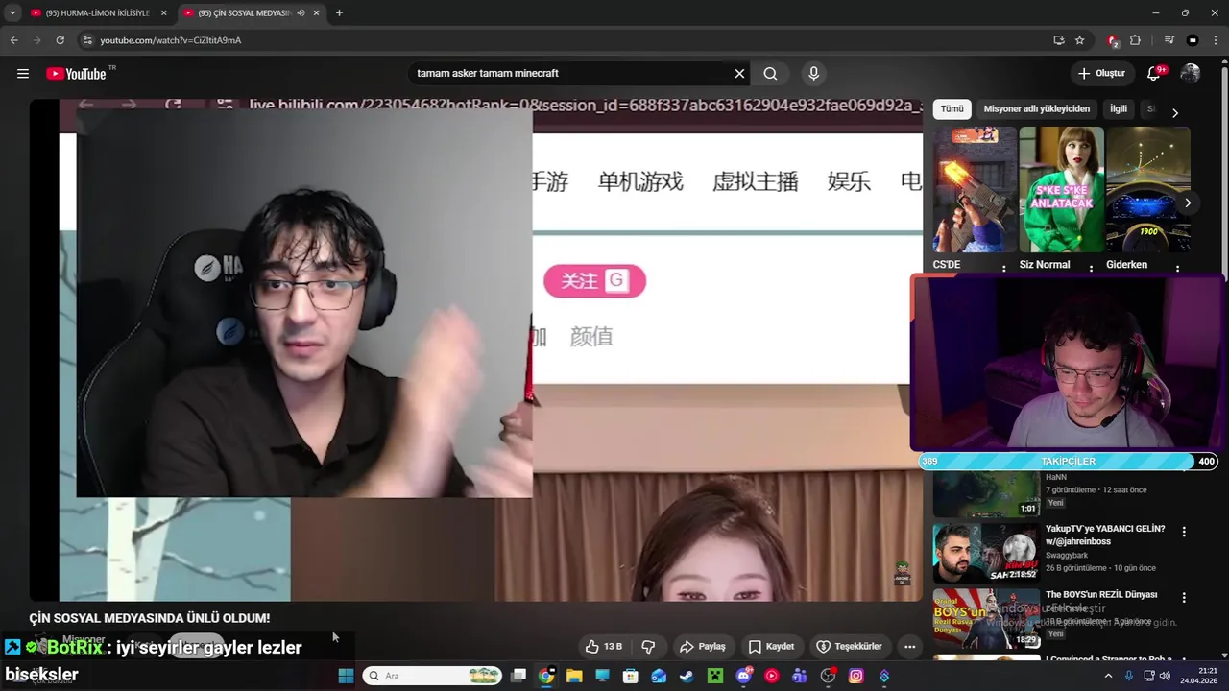Select the Tümü filter chip
1229x691 pixels.
[952, 109]
